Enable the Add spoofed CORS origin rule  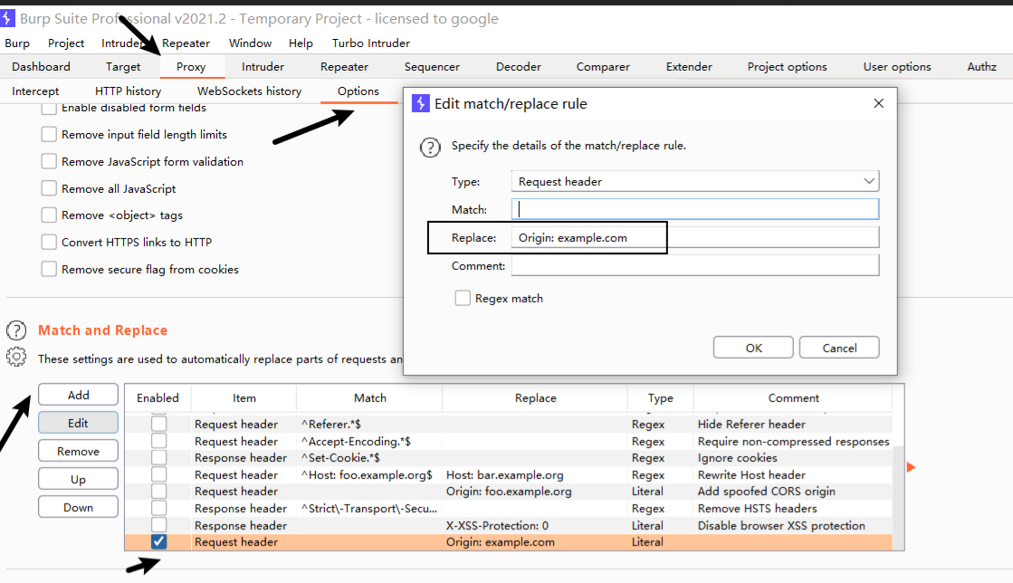pos(158,492)
